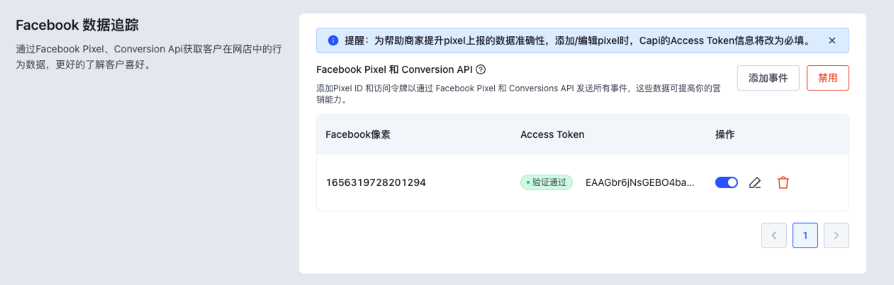Toggle off the pixel 1656319728201294 switch
The height and width of the screenshot is (285, 894).
pyautogui.click(x=727, y=182)
